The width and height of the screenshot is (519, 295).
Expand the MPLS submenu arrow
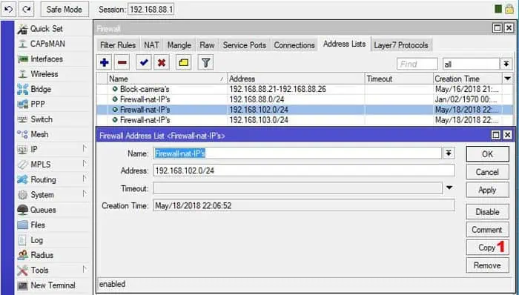click(85, 164)
